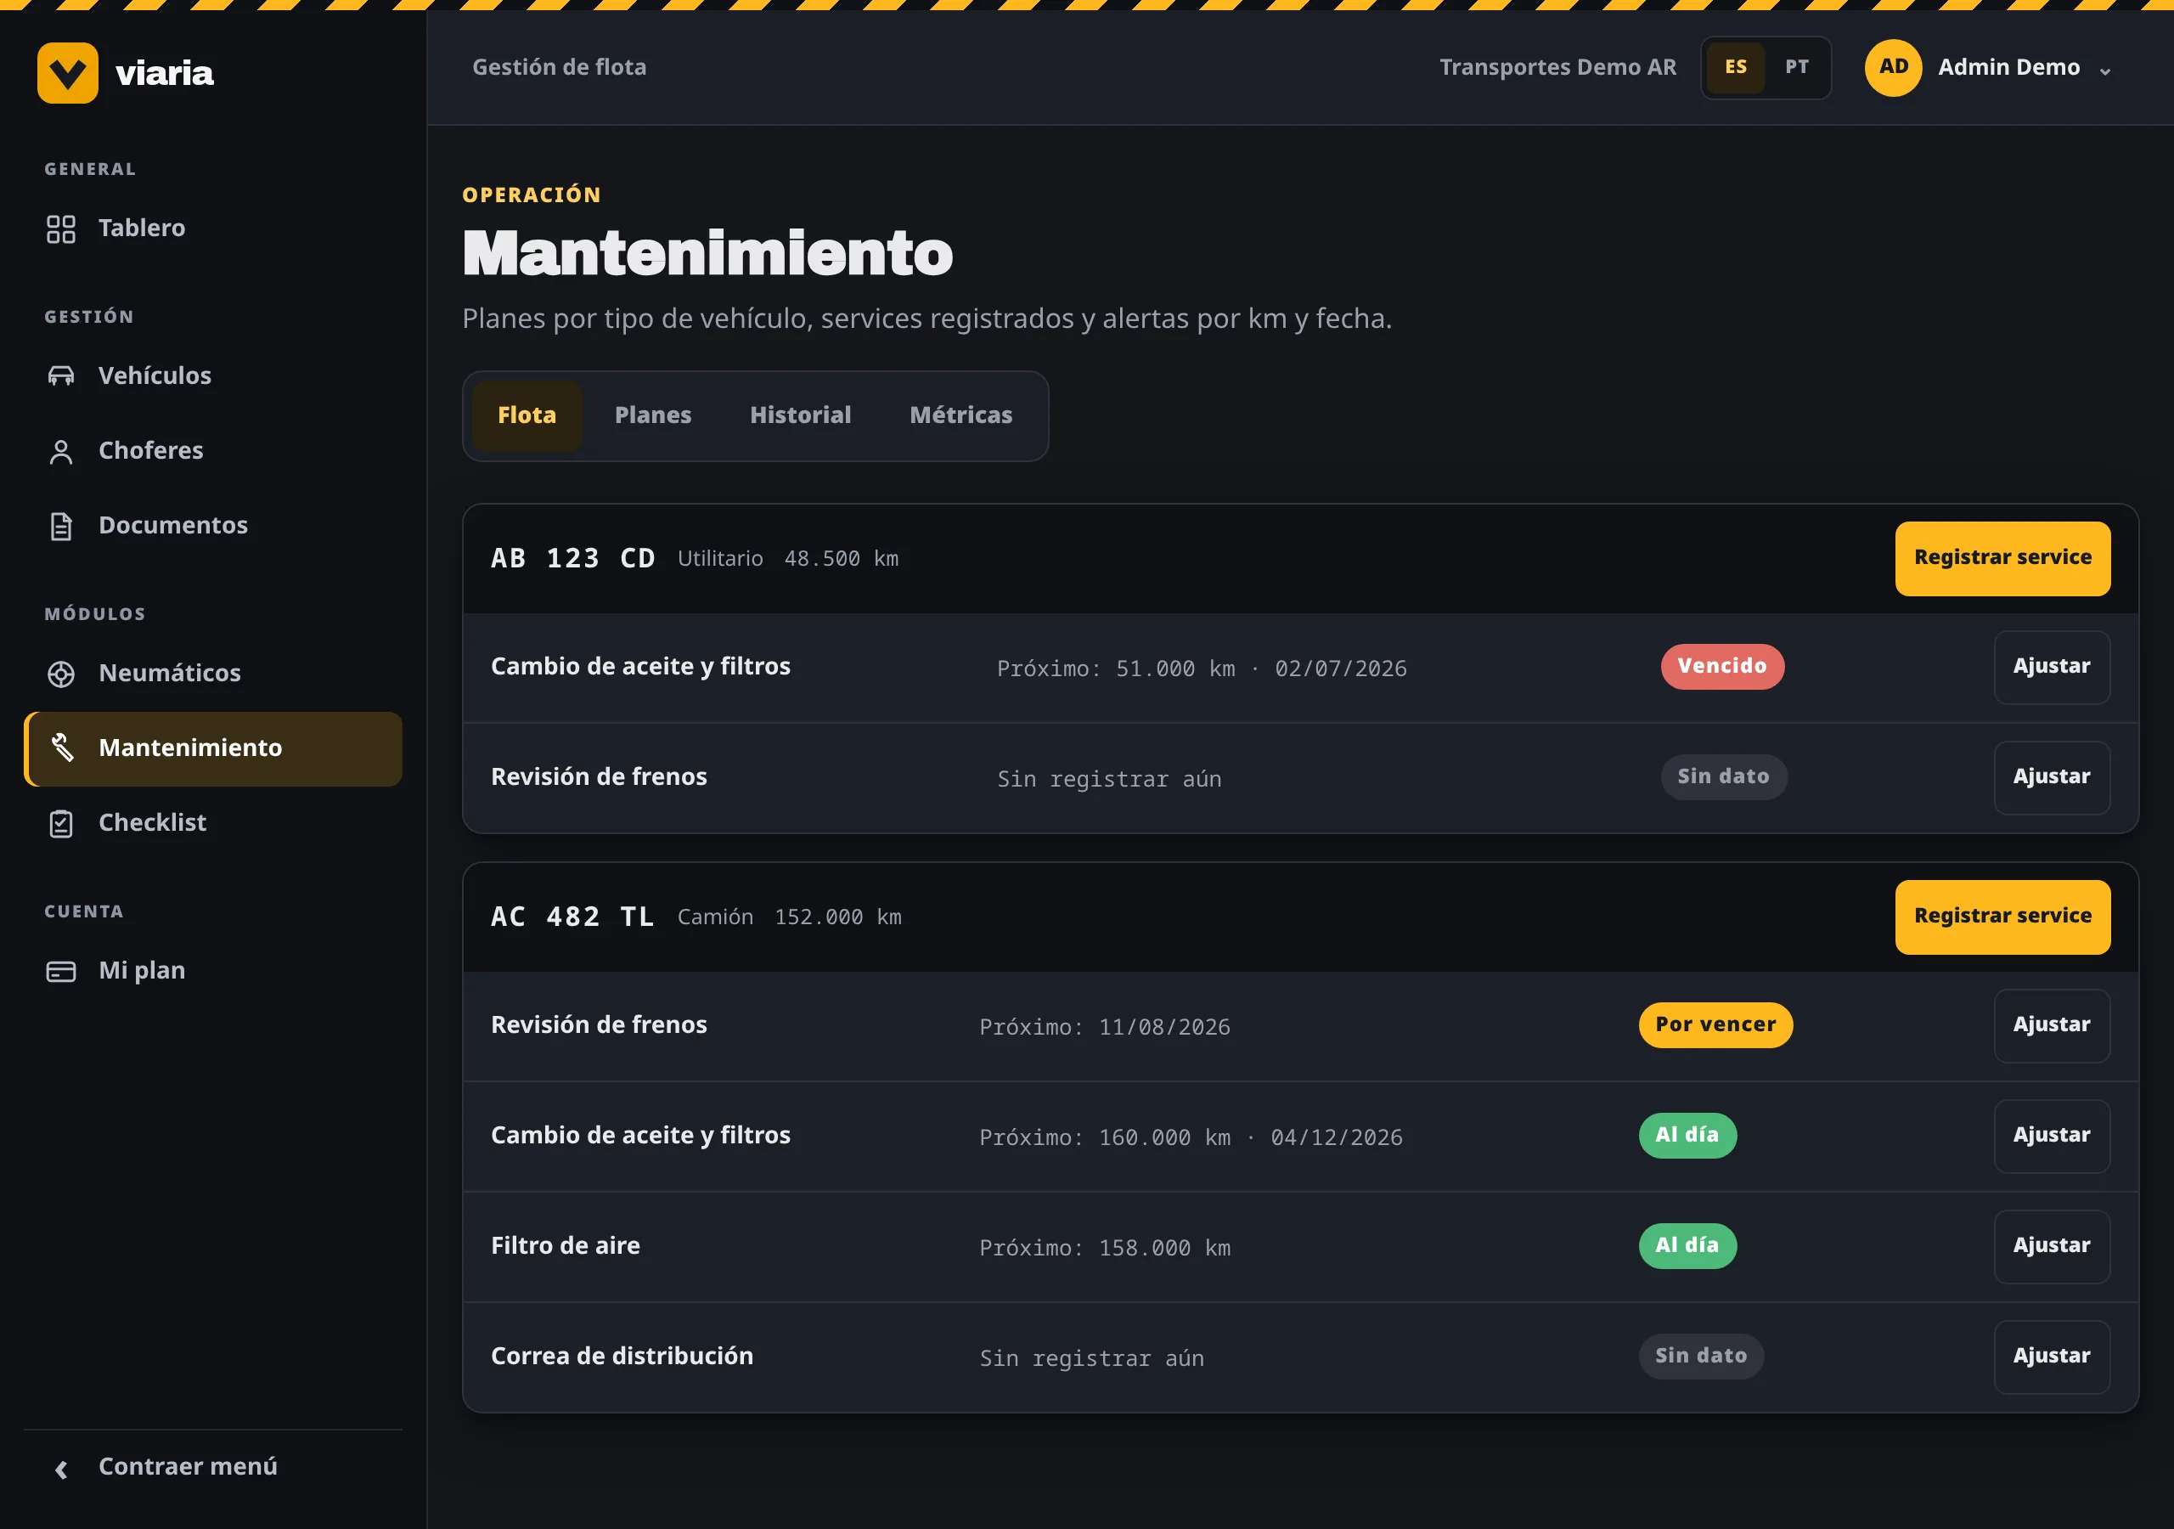
Task: Switch language to PT
Action: [1796, 67]
